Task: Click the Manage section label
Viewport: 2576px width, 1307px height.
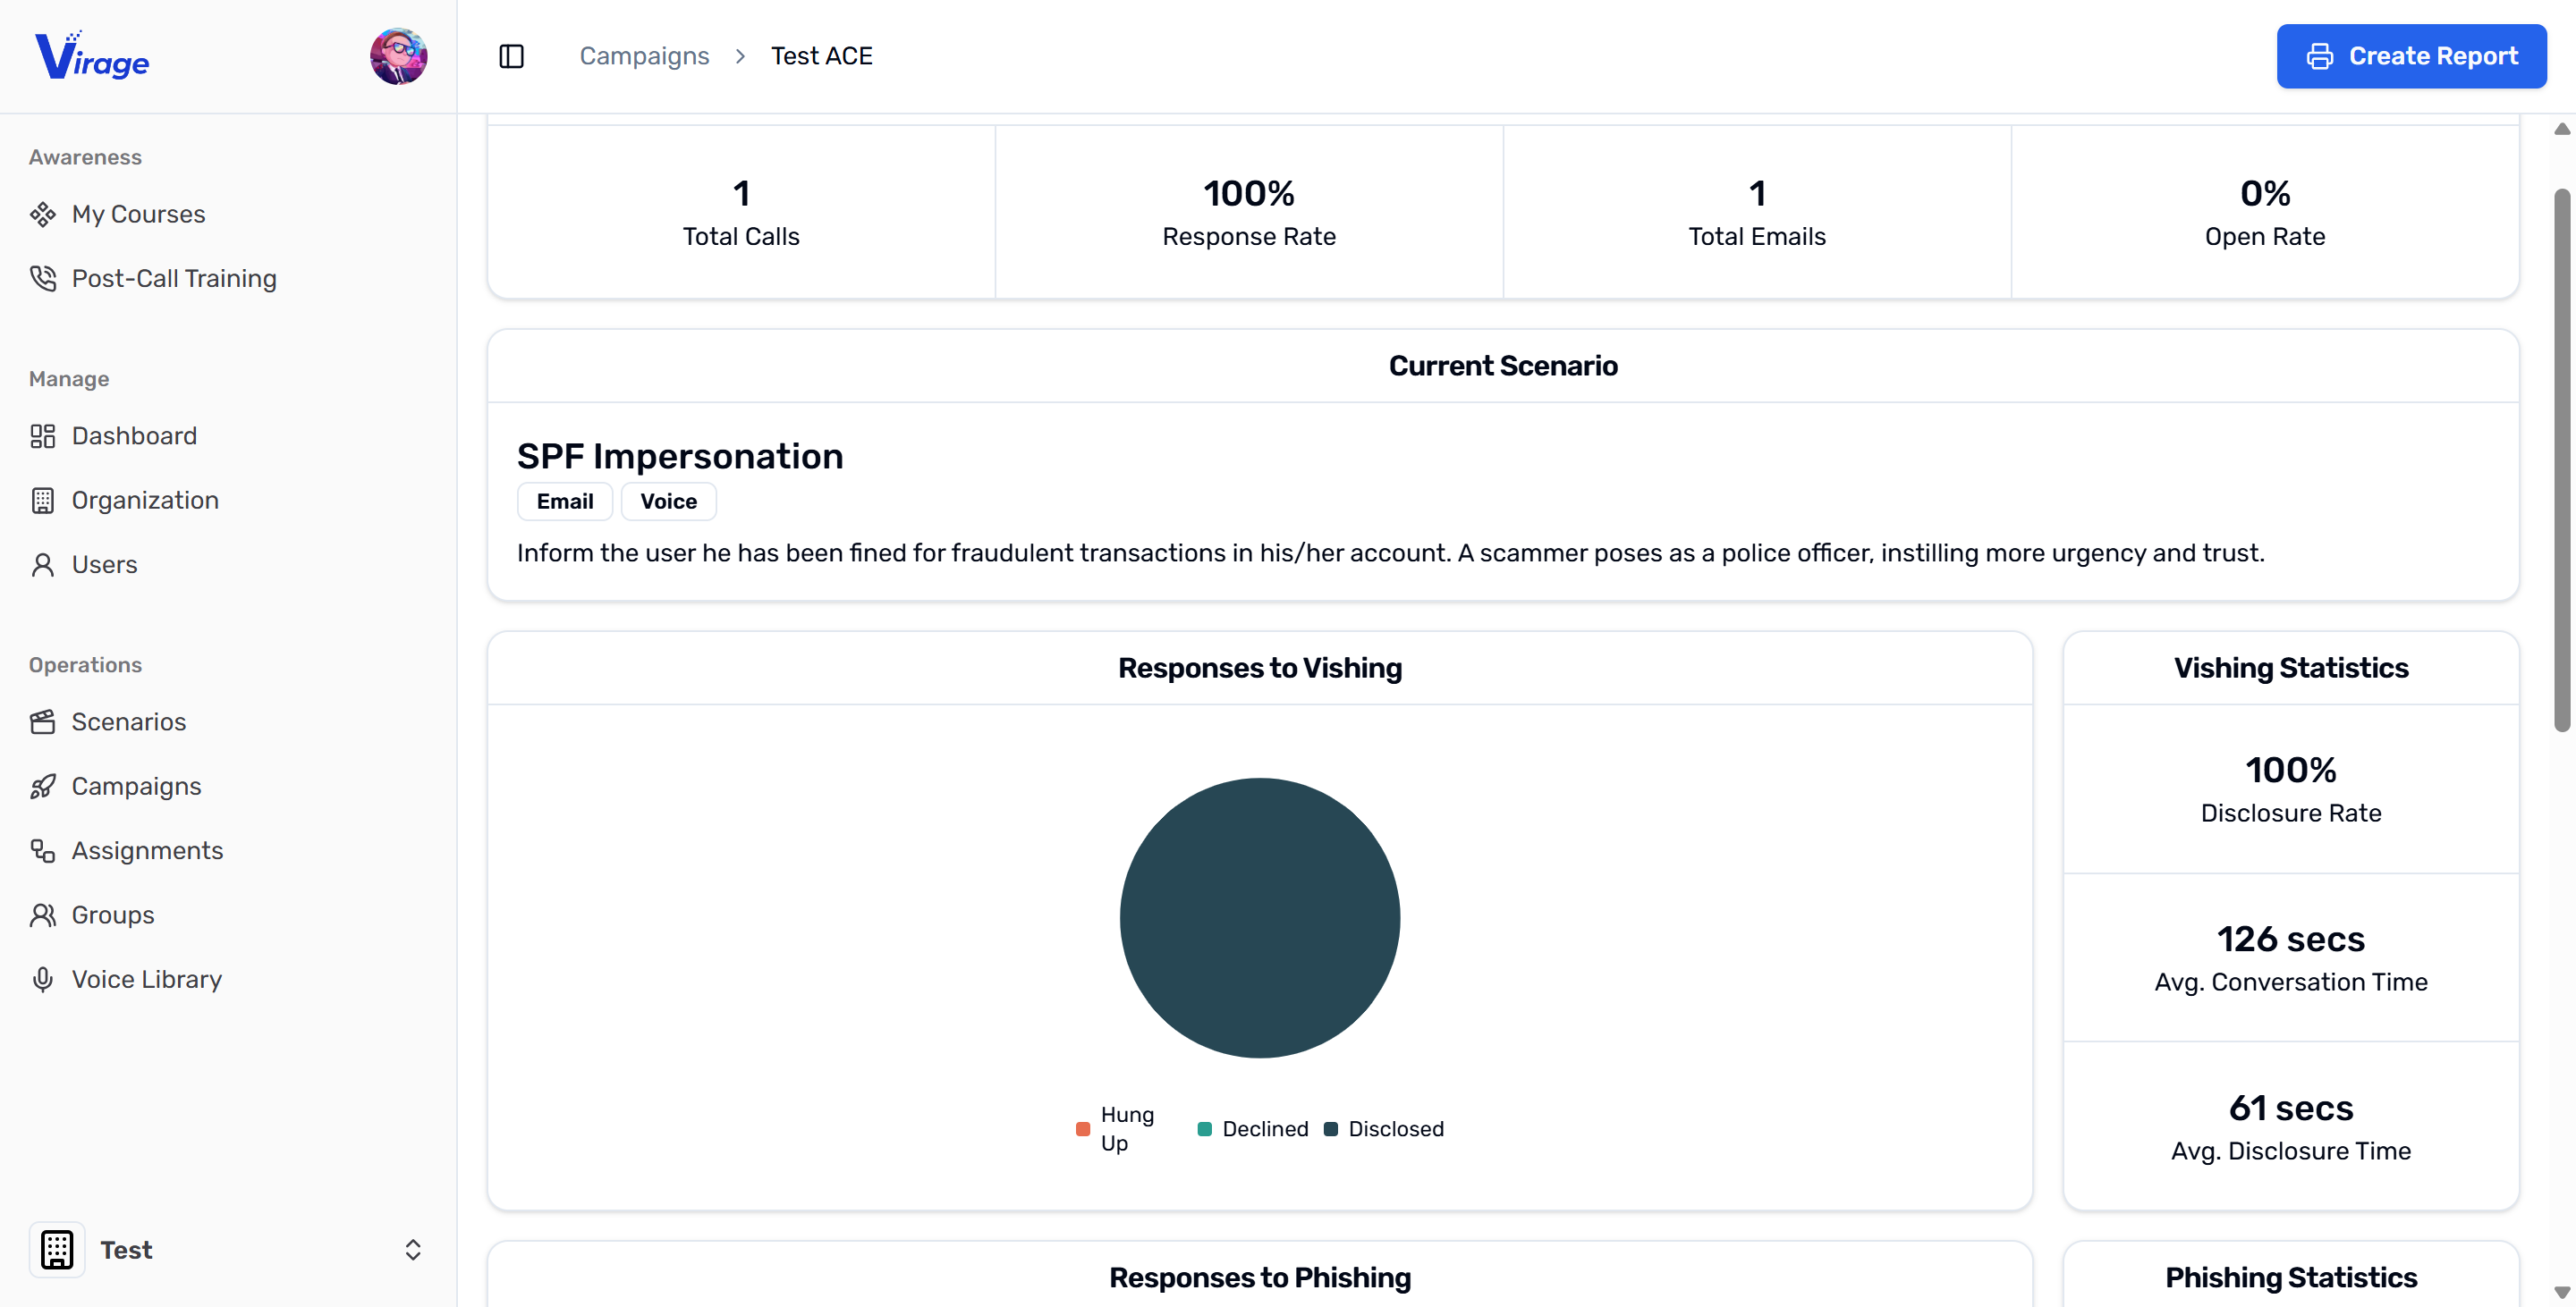Action: point(69,379)
